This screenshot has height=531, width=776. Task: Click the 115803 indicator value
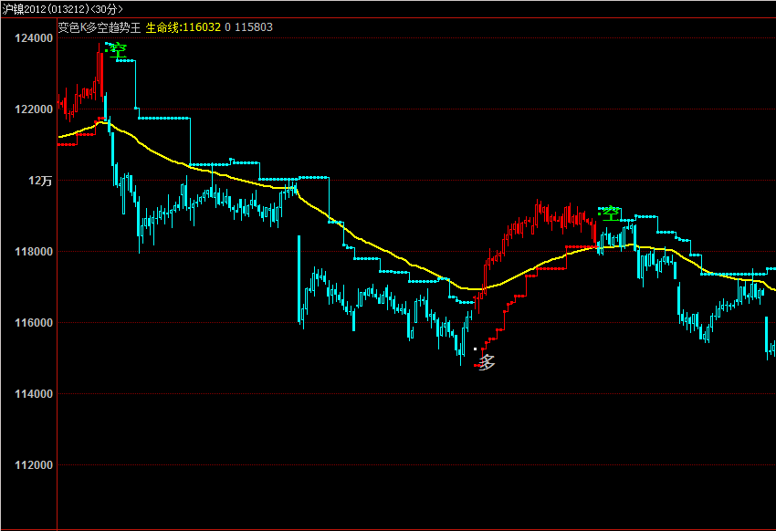coord(254,27)
